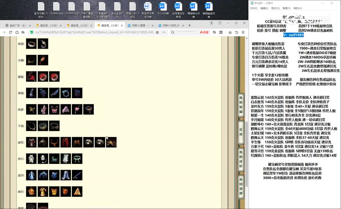Click the 我的还价 side button

[x=241, y=159]
